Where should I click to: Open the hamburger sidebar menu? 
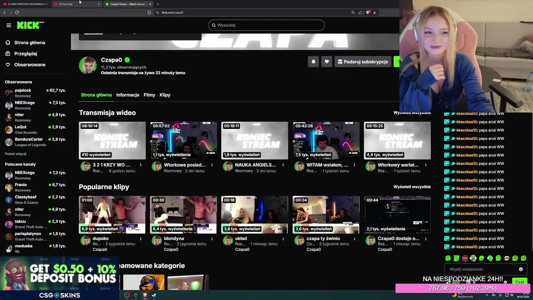point(9,25)
